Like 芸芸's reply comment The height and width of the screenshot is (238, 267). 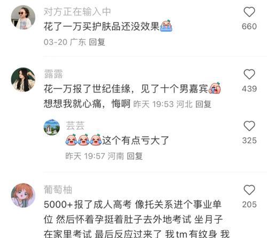249,126
